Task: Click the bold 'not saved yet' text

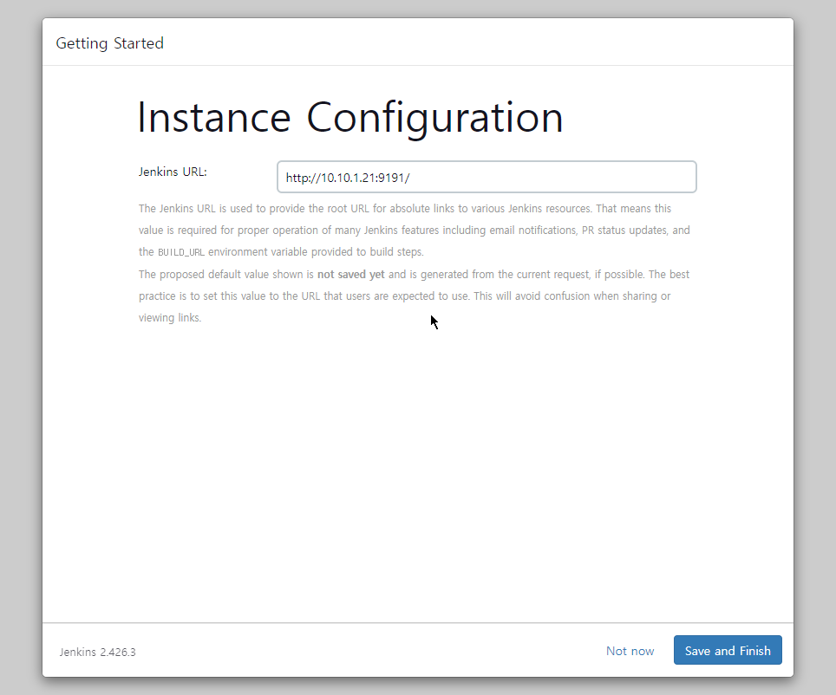Action: click(x=351, y=274)
